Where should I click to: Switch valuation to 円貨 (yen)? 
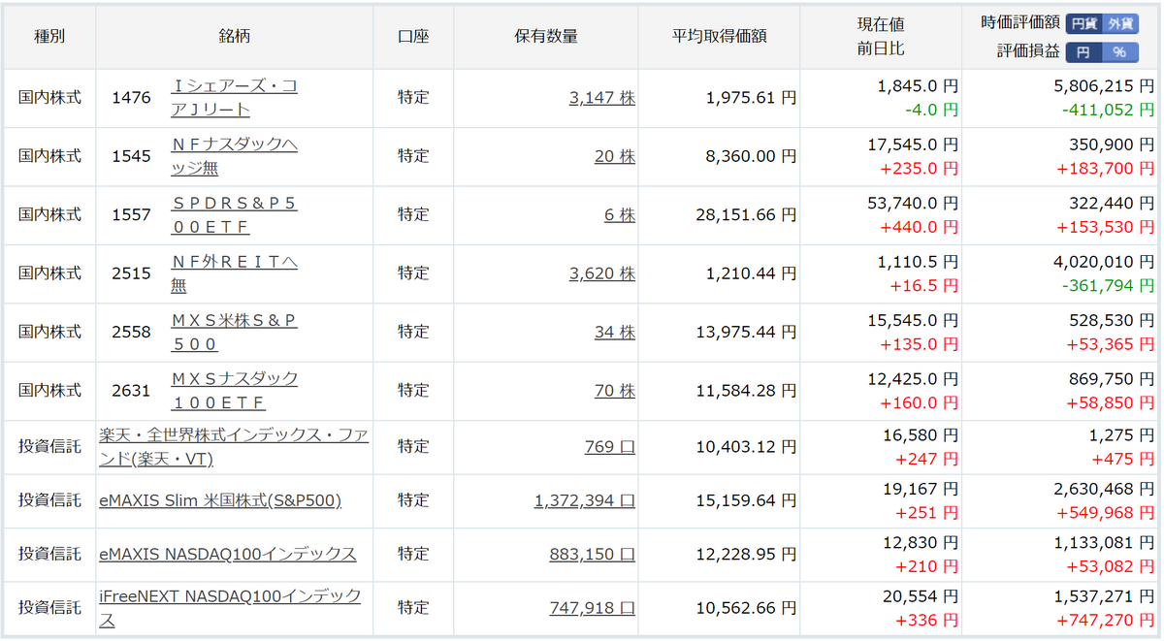point(1084,24)
